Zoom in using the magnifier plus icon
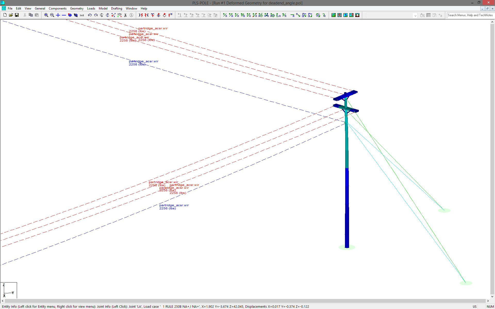 (46, 15)
